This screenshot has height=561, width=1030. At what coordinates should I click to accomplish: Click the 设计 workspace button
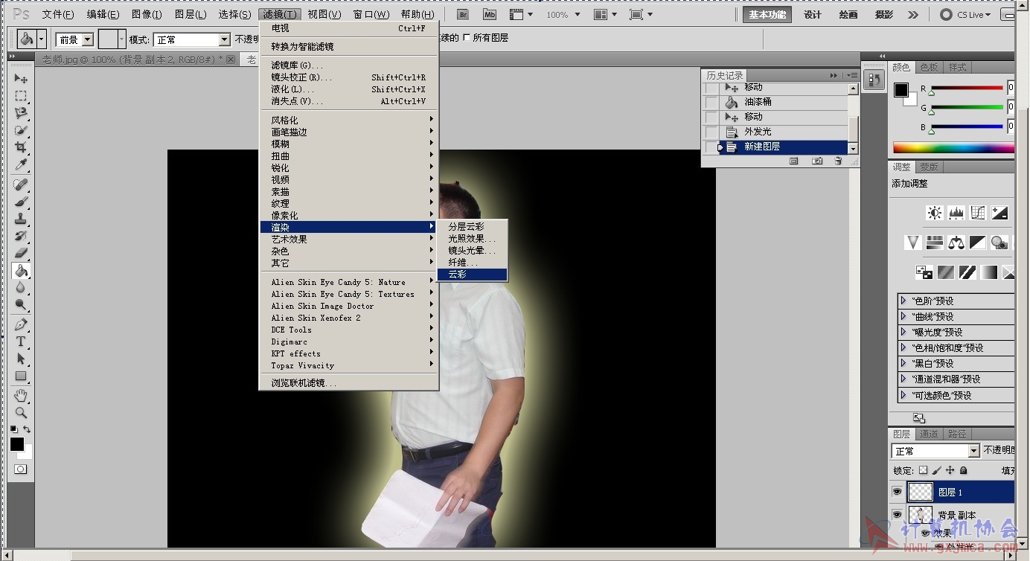click(813, 14)
